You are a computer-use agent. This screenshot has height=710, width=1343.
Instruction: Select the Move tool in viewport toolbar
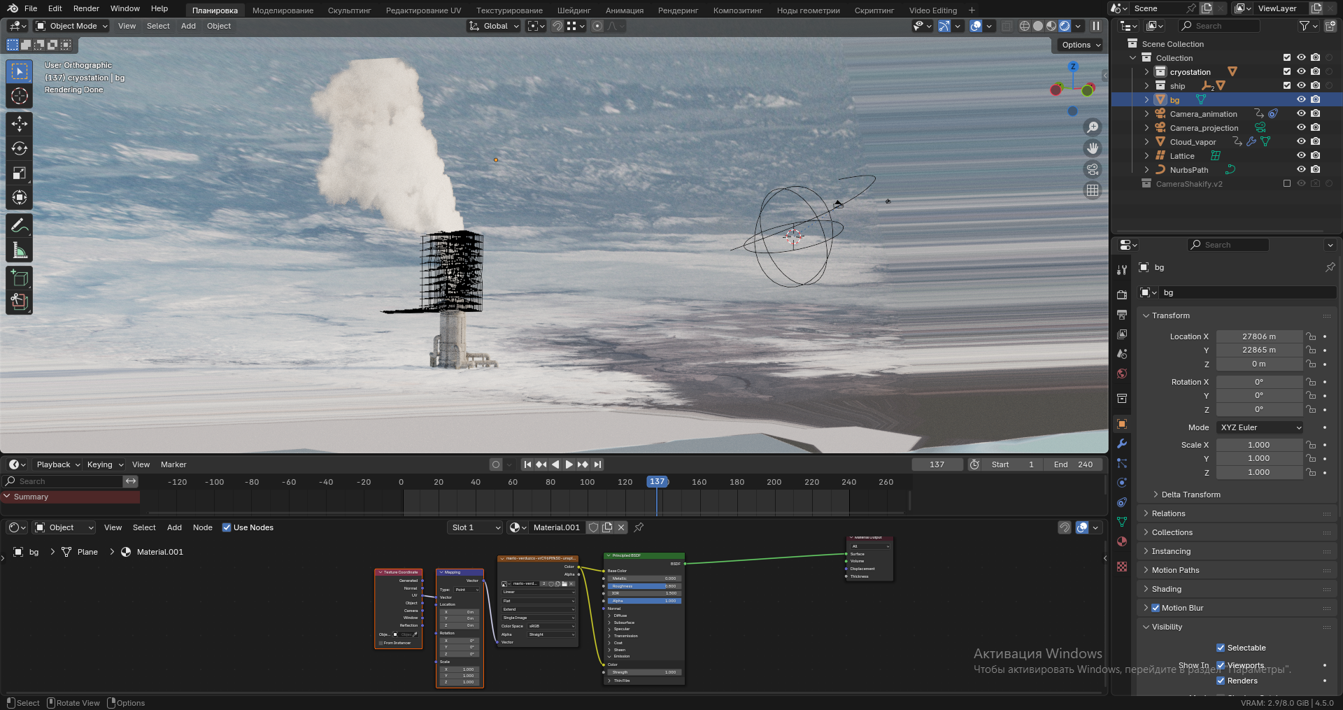click(20, 124)
